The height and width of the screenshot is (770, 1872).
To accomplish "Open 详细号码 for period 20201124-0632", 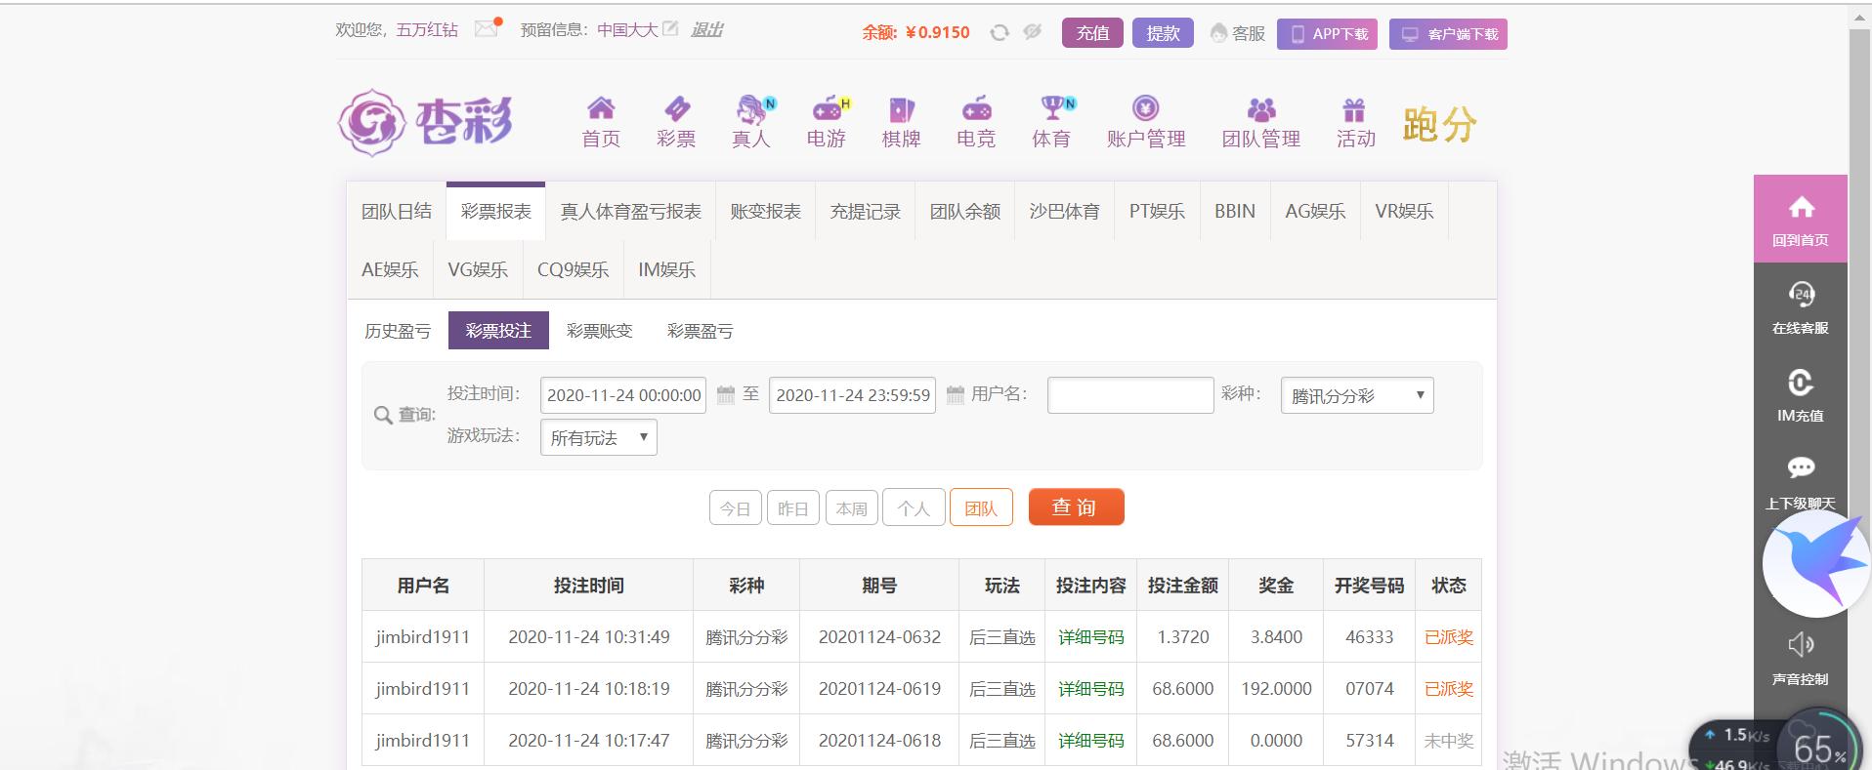I will coord(1090,637).
